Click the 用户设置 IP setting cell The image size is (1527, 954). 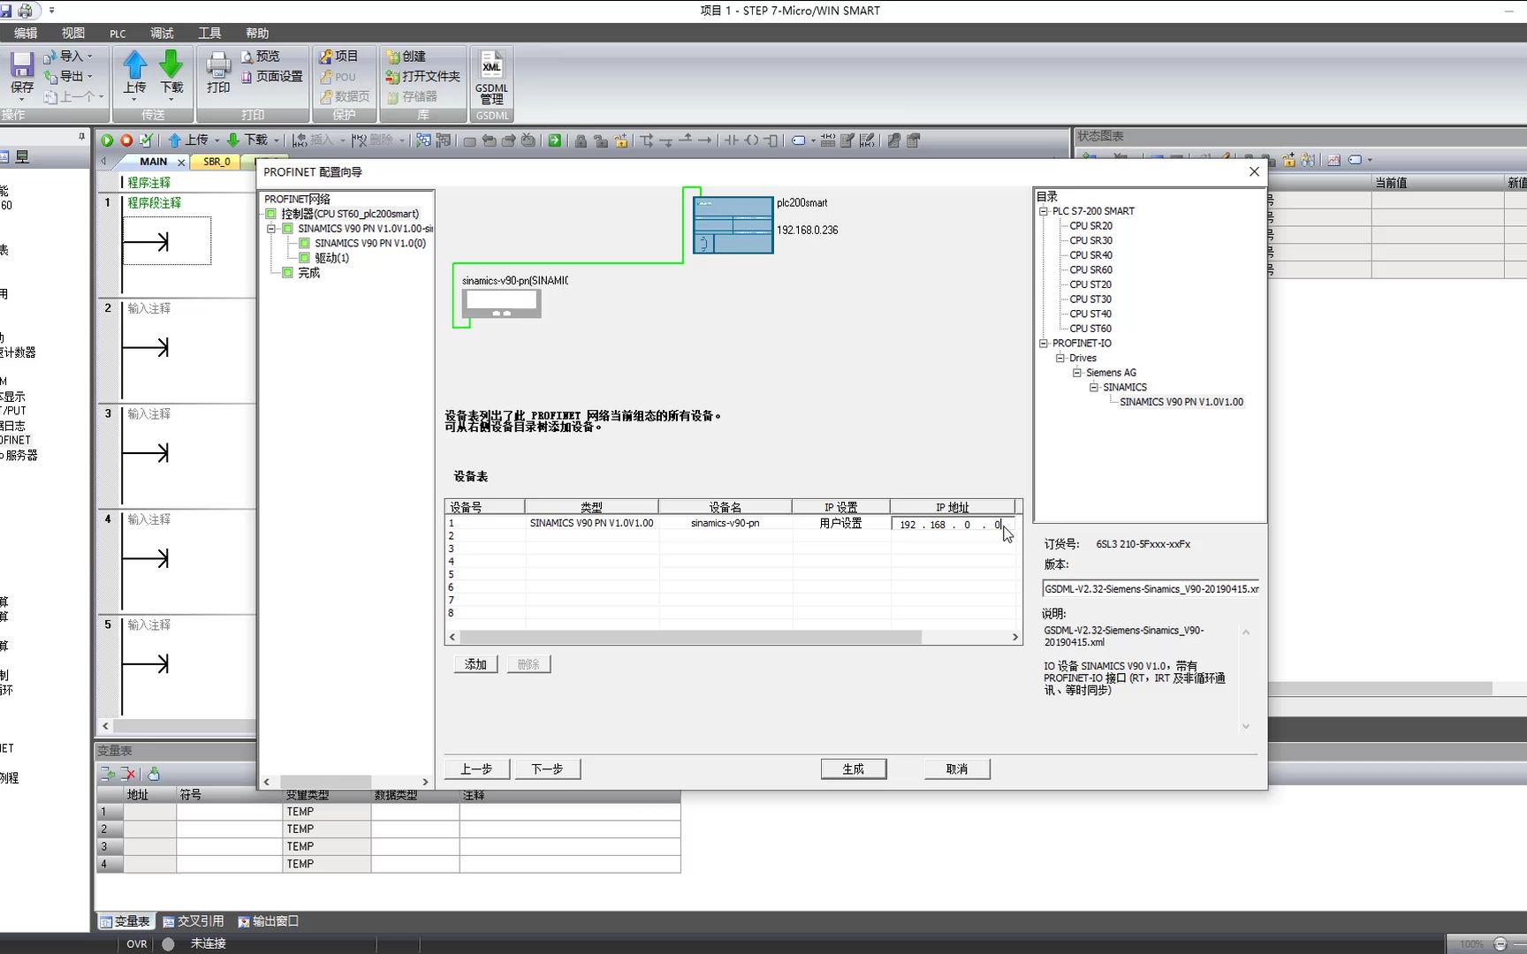click(840, 523)
